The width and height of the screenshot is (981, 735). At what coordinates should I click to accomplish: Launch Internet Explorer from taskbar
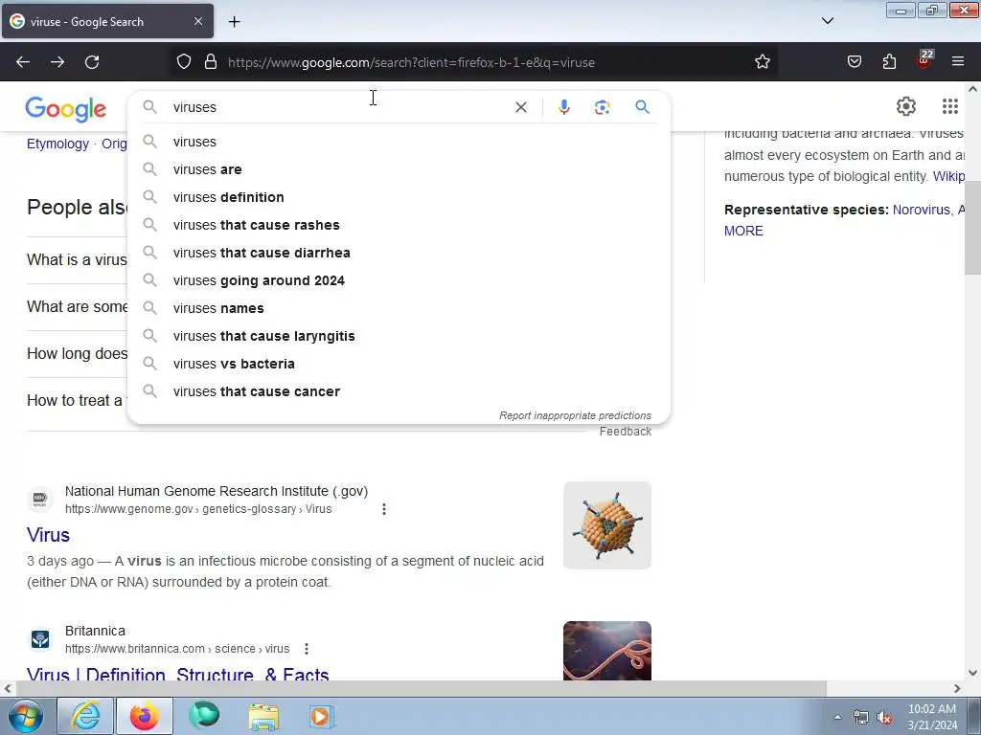(x=85, y=716)
